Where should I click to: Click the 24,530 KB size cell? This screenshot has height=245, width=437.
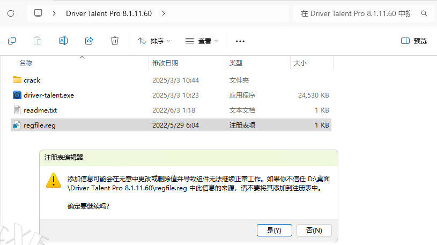[x=314, y=95]
